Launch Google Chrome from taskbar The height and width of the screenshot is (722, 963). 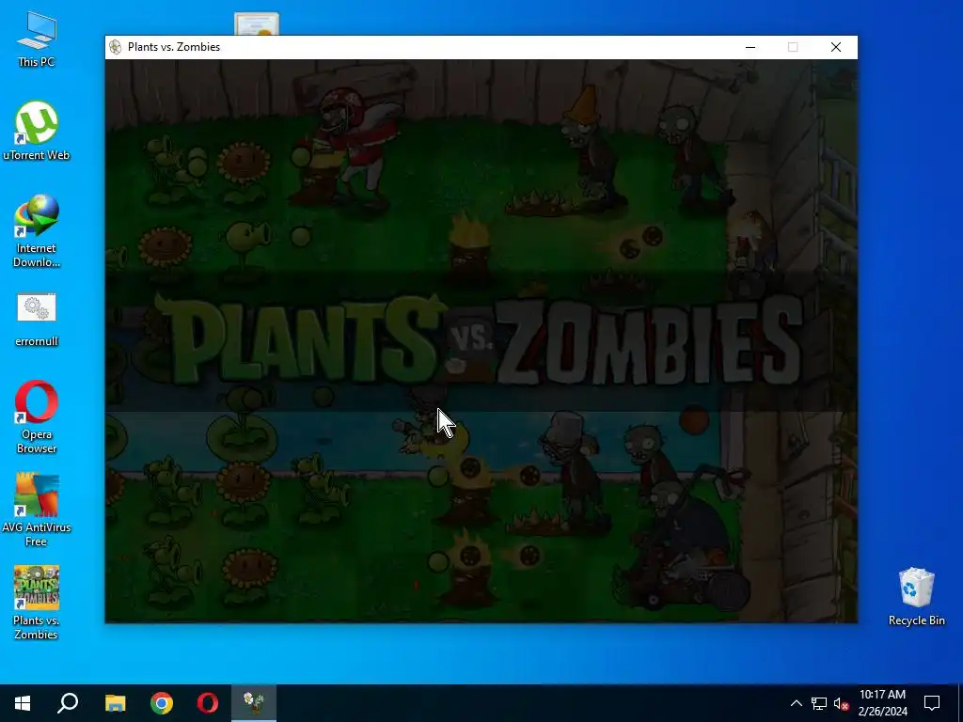[162, 703]
